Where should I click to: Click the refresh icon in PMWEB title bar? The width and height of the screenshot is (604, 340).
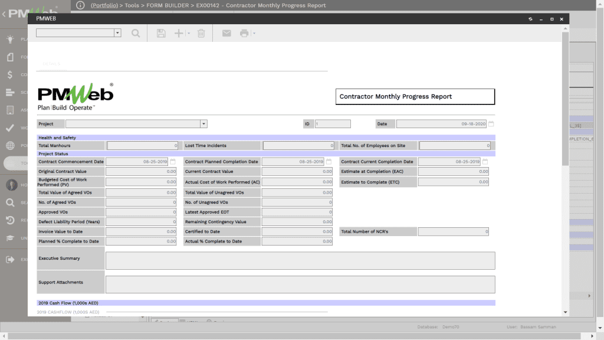[x=530, y=19]
